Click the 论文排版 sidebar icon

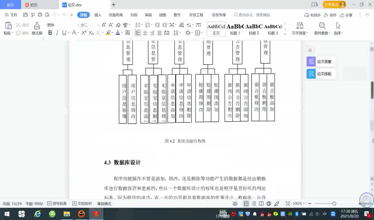pyautogui.click(x=311, y=74)
